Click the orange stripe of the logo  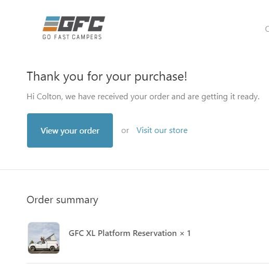pos(50,29)
